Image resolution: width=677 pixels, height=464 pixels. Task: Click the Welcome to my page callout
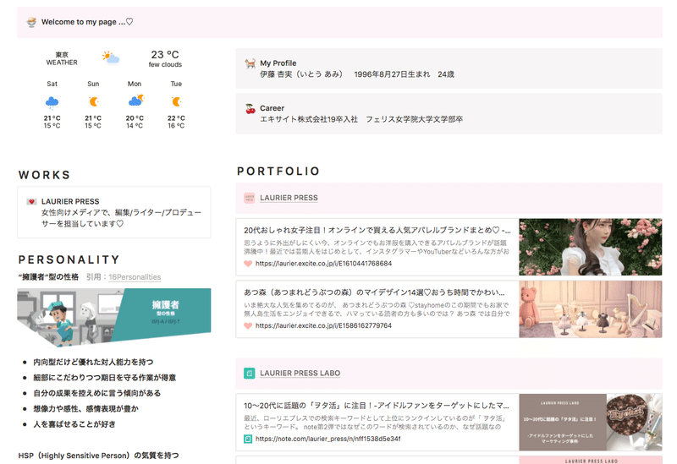coord(340,22)
